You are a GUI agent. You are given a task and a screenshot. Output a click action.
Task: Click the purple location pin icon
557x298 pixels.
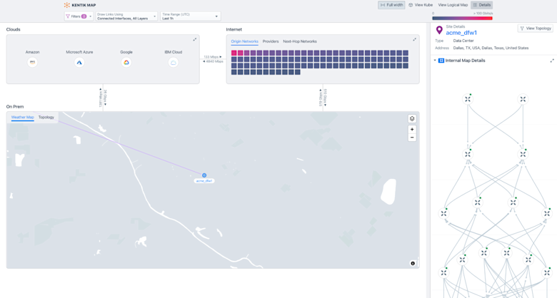439,30
